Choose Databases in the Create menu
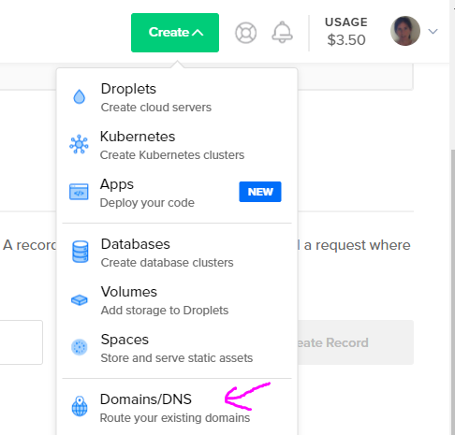 [177, 253]
